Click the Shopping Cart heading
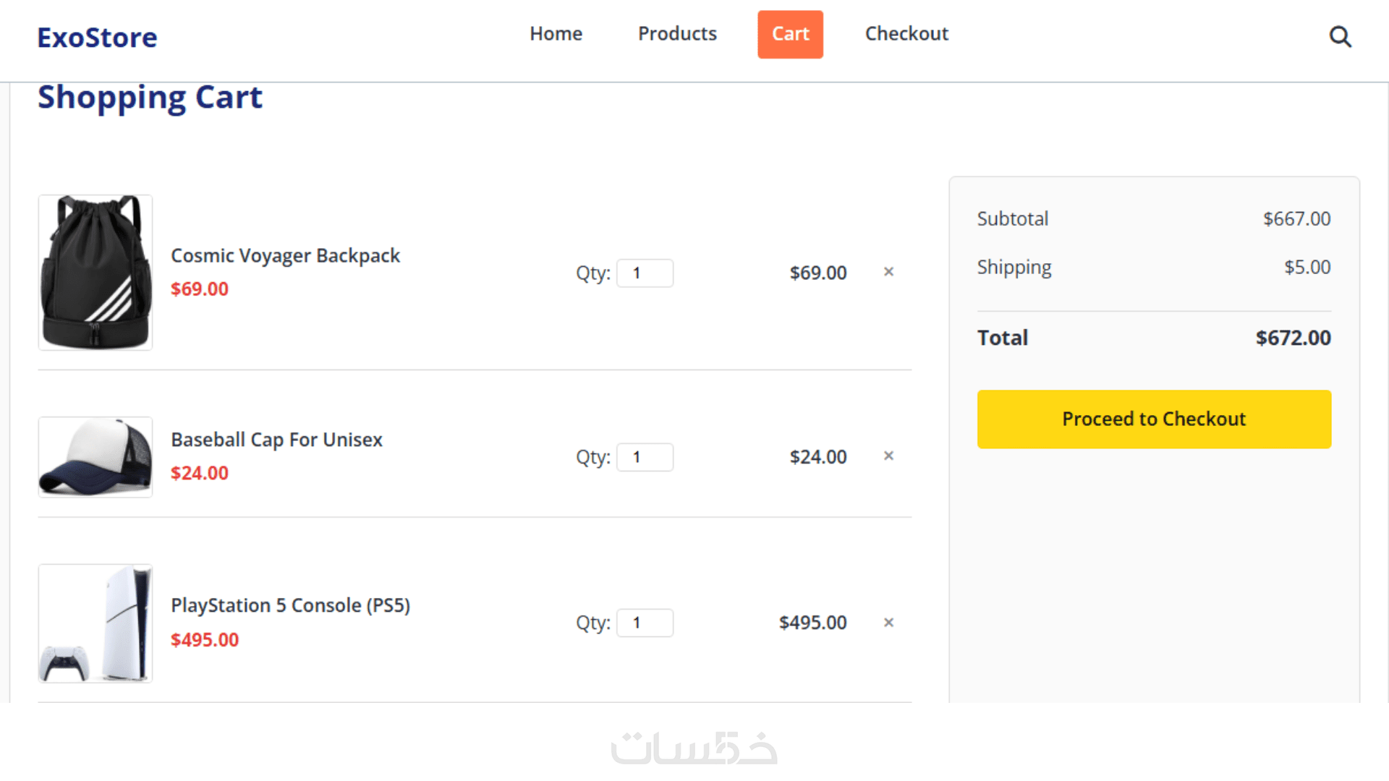The width and height of the screenshot is (1389, 781). coord(150,97)
